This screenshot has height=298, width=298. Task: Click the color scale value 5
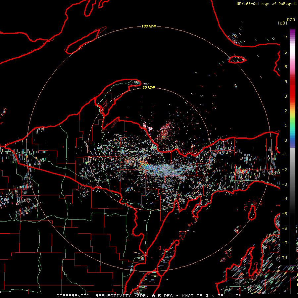pyautogui.click(x=286, y=67)
